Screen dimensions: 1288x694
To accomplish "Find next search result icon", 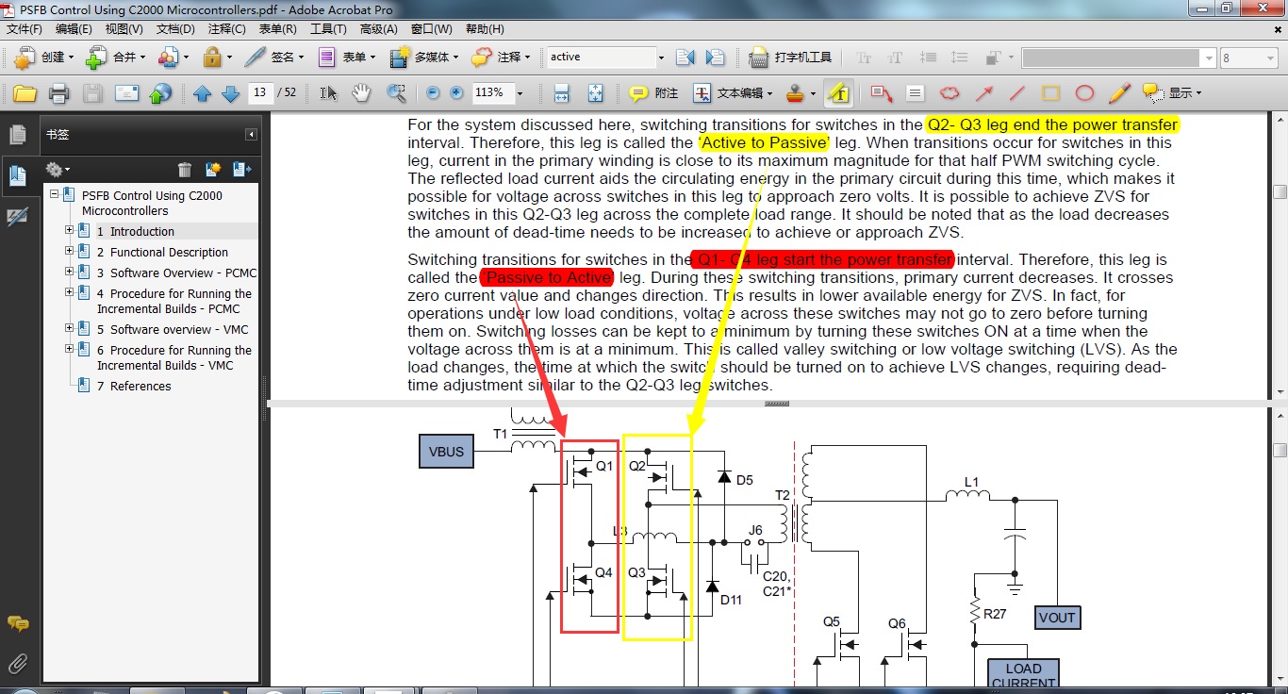I will click(715, 58).
